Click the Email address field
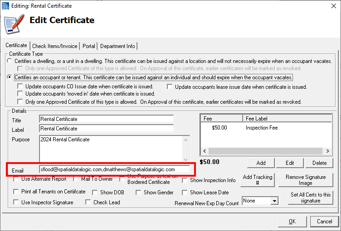341x231 pixels. (x=114, y=169)
